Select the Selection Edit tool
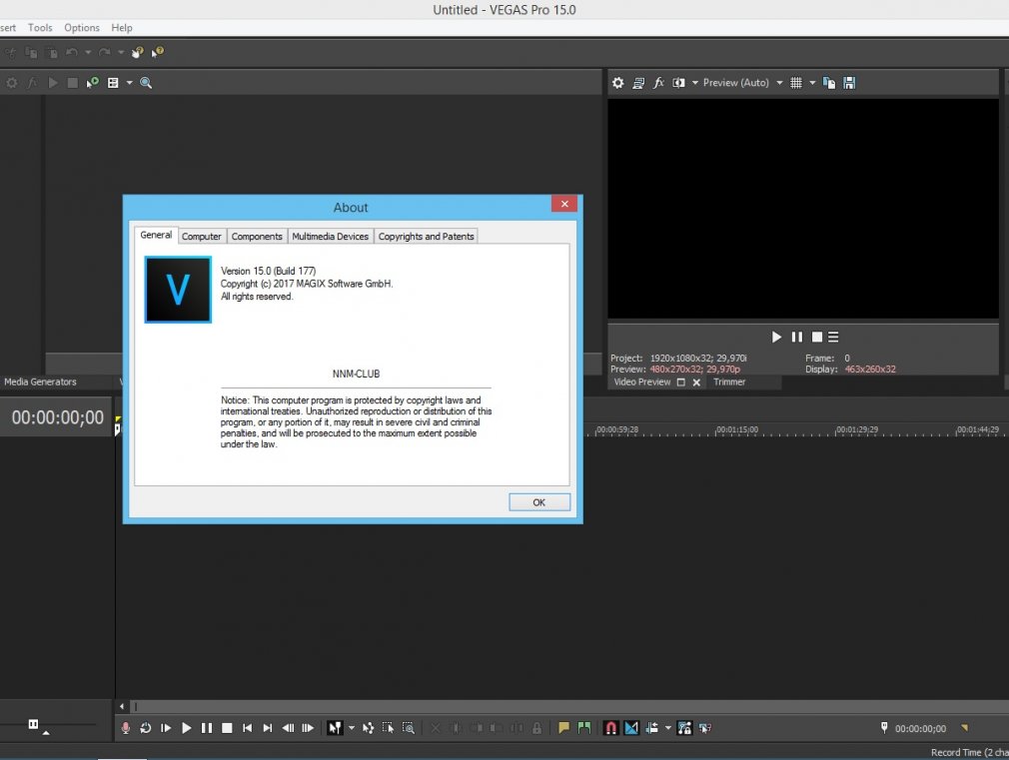The image size is (1009, 760). tap(388, 728)
